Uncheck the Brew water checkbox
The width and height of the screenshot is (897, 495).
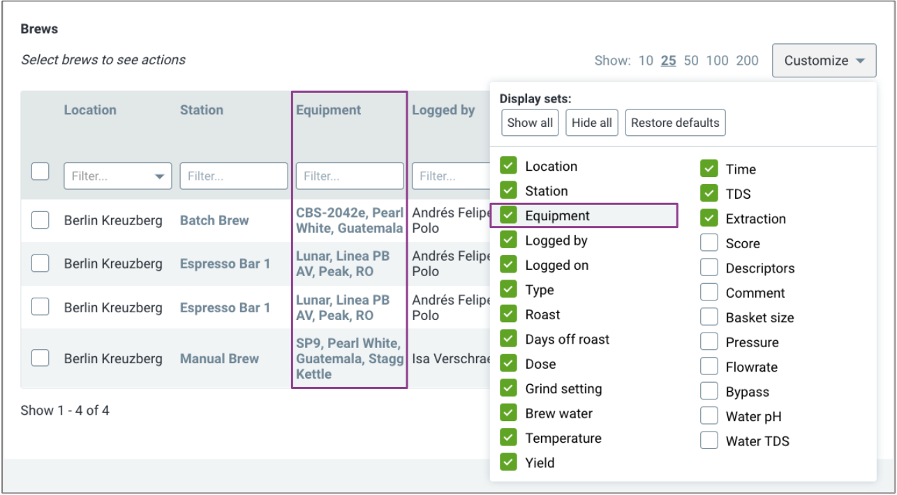508,413
